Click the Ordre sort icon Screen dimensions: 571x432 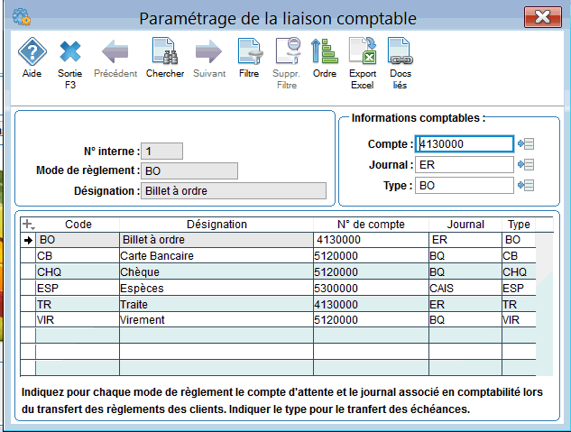(x=324, y=52)
